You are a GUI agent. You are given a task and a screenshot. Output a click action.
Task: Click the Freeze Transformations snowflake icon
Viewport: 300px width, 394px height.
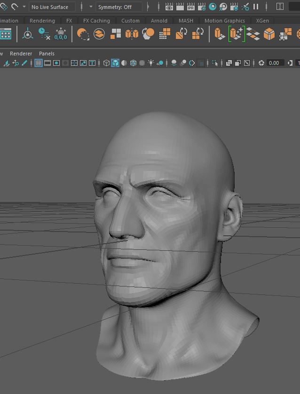pos(61,34)
